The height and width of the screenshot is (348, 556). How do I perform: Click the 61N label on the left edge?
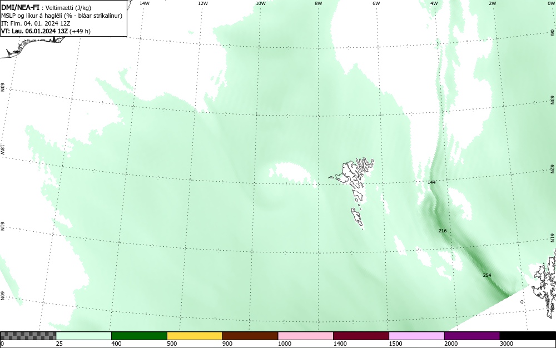pos(2,226)
